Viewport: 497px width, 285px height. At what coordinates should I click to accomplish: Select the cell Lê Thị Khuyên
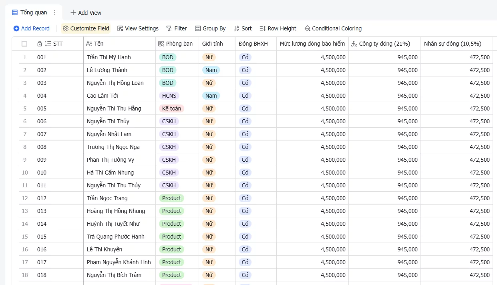(x=119, y=249)
